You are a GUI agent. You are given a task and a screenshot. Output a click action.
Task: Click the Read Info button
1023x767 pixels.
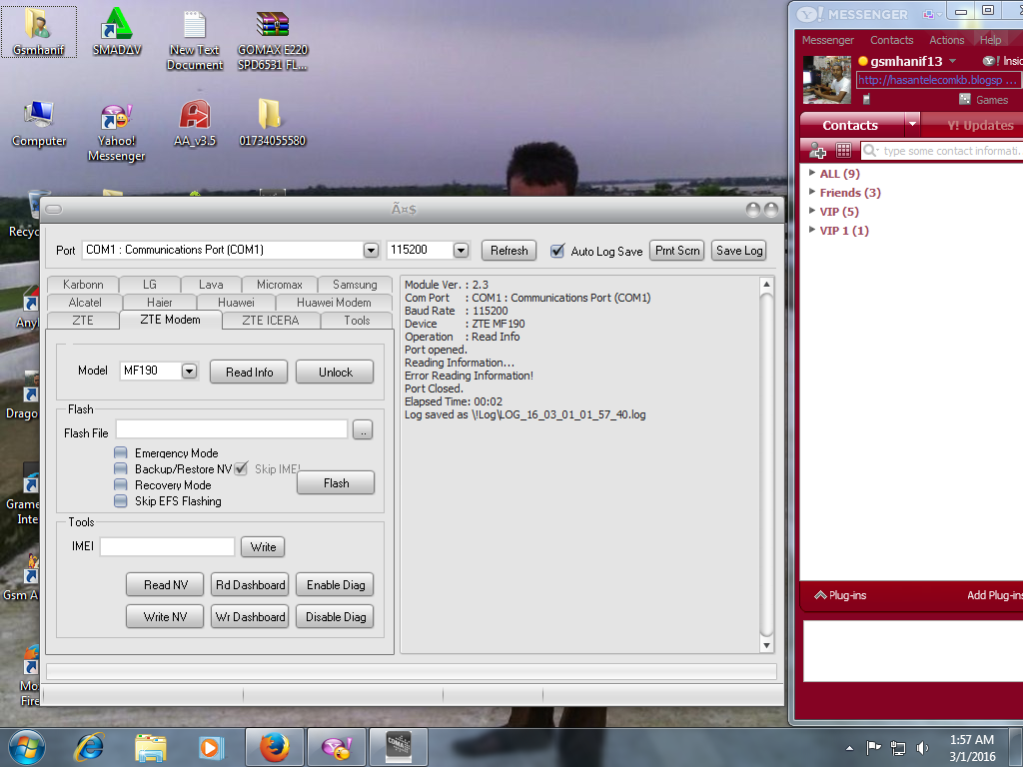[x=249, y=372]
